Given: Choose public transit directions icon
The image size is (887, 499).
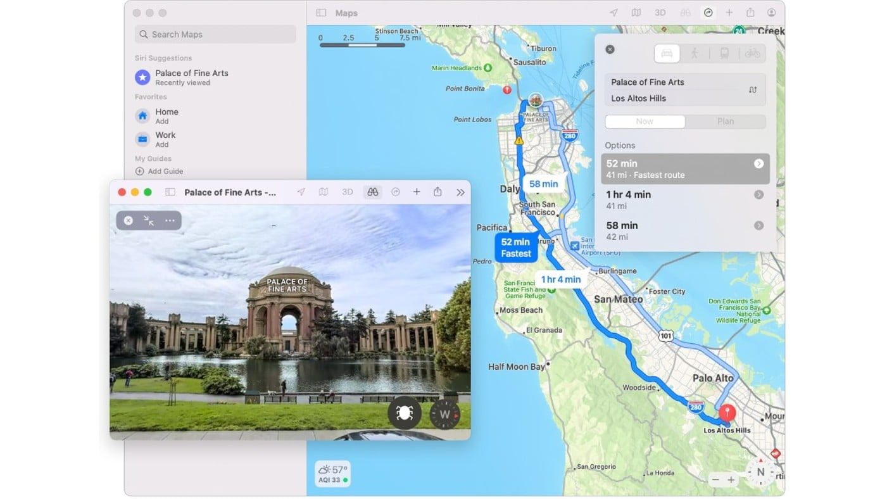Looking at the screenshot, I should click(724, 54).
